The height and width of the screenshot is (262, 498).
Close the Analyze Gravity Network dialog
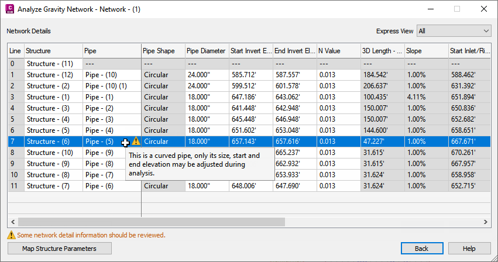484,9
